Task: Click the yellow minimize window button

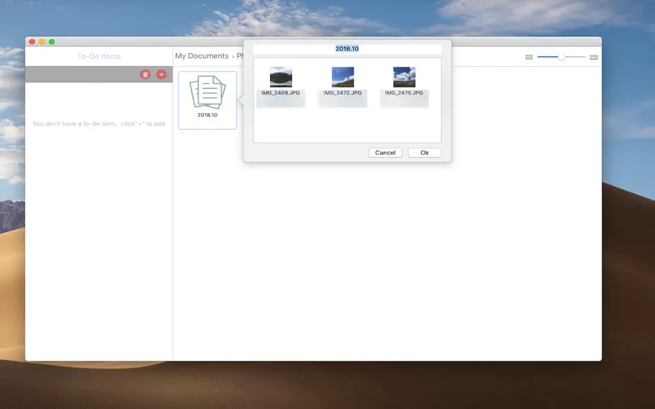Action: pos(42,42)
